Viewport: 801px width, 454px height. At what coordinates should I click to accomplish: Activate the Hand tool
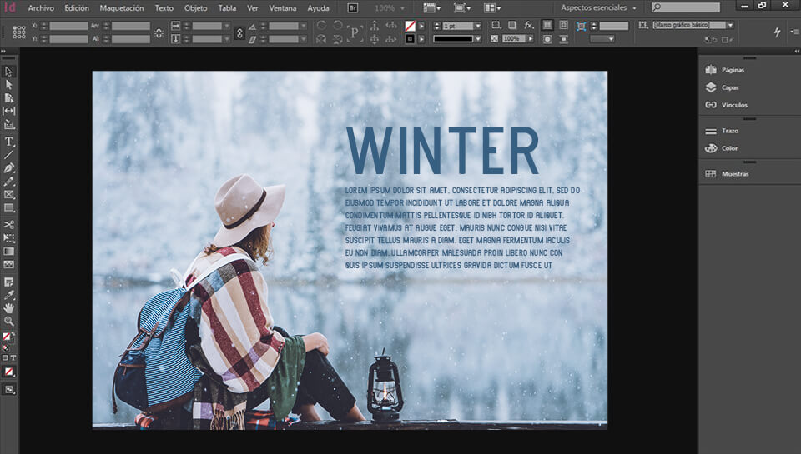9,308
